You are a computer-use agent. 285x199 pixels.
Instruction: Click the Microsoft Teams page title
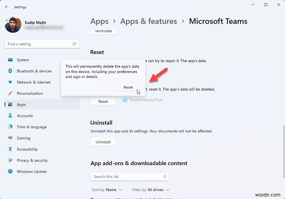(x=218, y=21)
